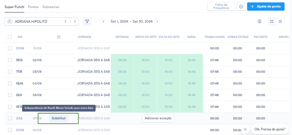The image size is (292, 135).
Task: Close the help chat prompt
Action: click(245, 129)
